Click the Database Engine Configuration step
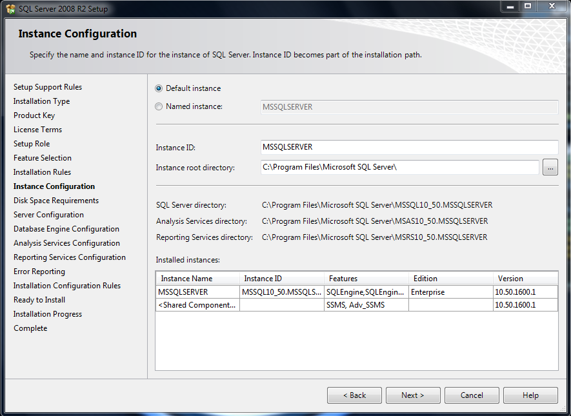Viewport: 571px width, 416px height. [66, 229]
